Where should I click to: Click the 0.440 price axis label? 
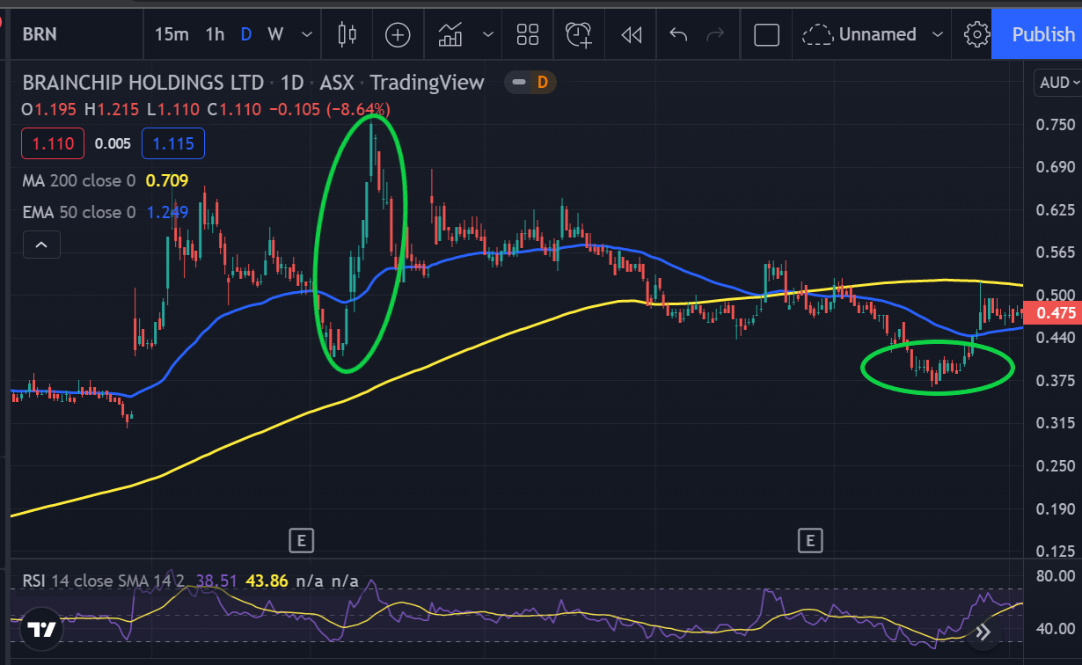(x=1056, y=338)
